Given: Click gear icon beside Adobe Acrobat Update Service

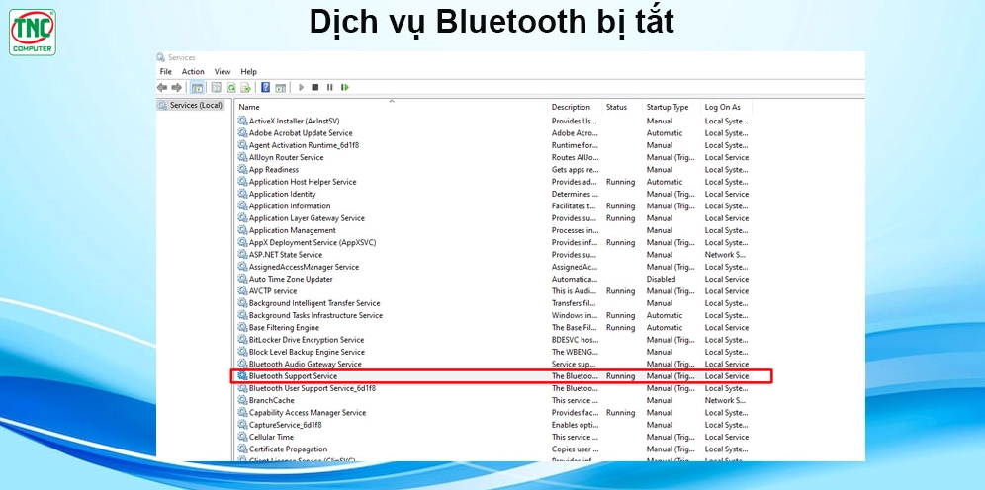Looking at the screenshot, I should click(242, 133).
